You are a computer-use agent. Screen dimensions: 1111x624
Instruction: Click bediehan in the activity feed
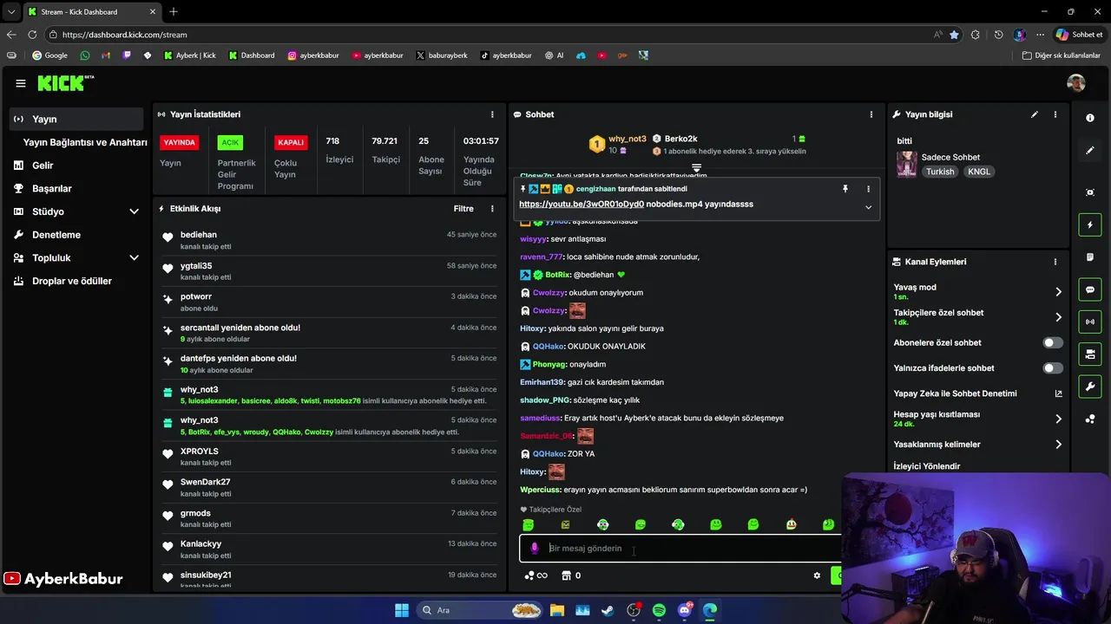[199, 235]
